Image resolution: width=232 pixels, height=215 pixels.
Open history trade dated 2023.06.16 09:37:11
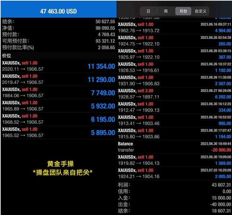(174, 28)
